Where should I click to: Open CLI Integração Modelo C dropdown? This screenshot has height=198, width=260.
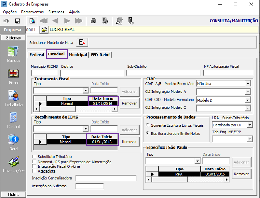(x=248, y=108)
